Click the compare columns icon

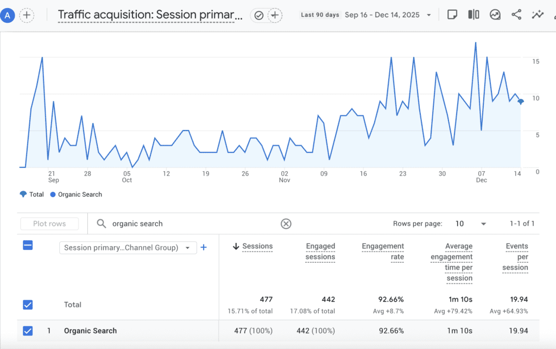point(473,15)
